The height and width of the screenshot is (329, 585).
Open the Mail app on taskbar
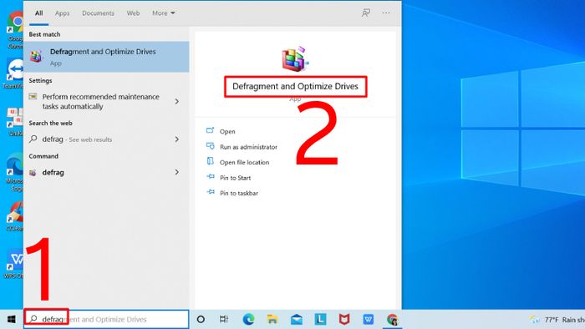(x=297, y=319)
